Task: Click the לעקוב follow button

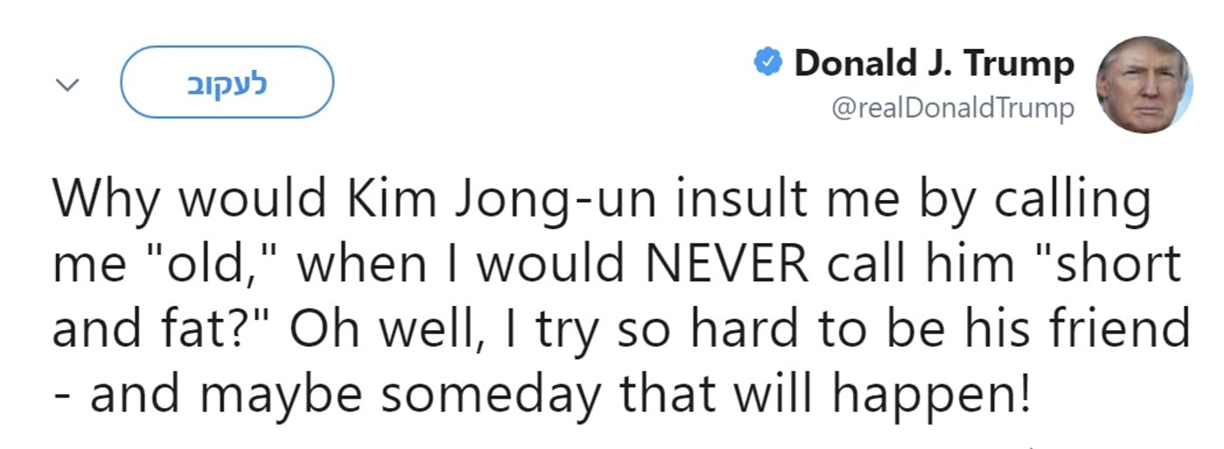Action: click(x=226, y=82)
